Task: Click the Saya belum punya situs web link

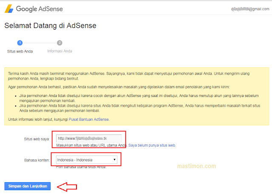Action: pyautogui.click(x=152, y=145)
